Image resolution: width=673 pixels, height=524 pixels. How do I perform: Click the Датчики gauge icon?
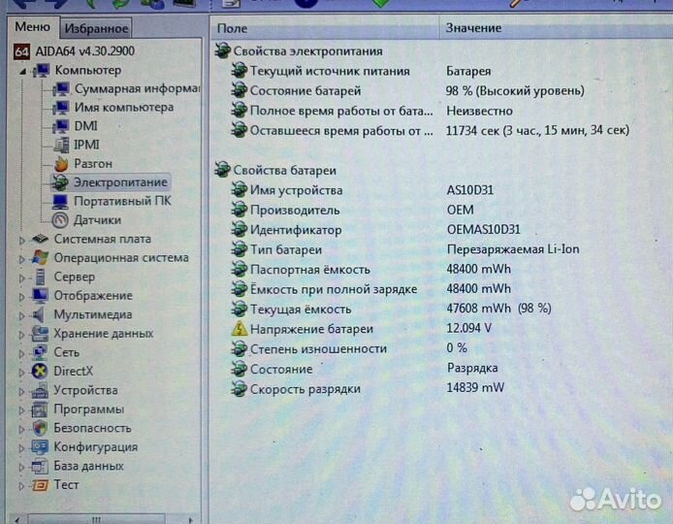[60, 220]
